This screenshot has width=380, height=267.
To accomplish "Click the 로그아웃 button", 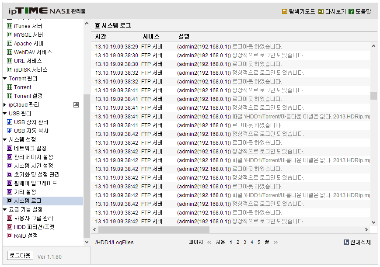I will [x=20, y=255].
